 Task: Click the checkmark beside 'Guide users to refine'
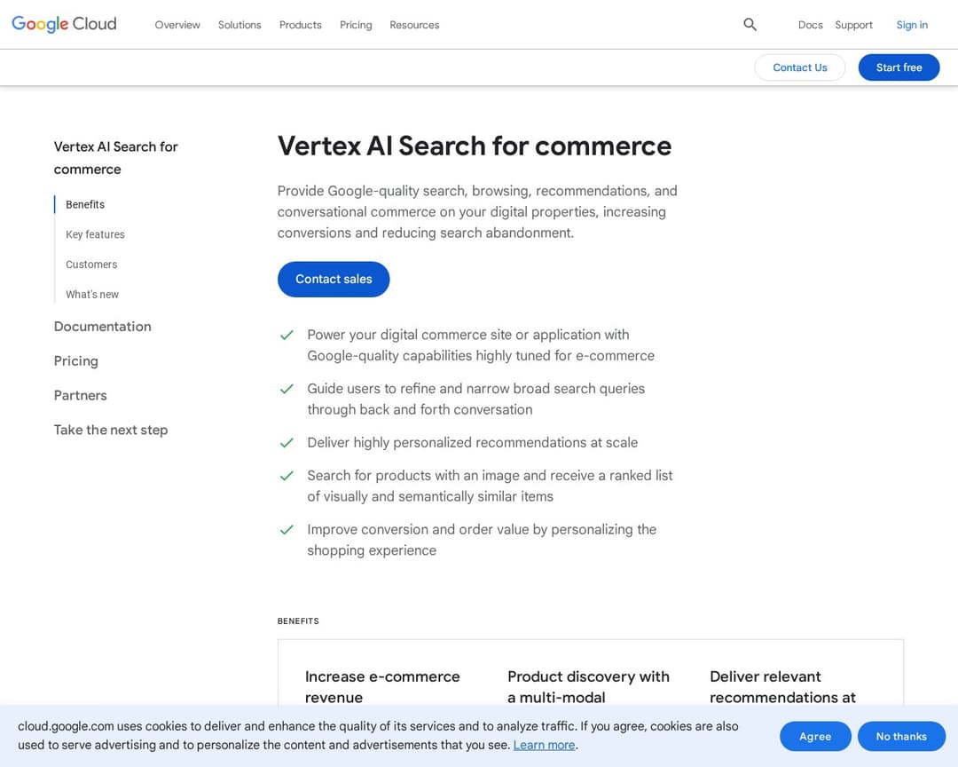287,389
